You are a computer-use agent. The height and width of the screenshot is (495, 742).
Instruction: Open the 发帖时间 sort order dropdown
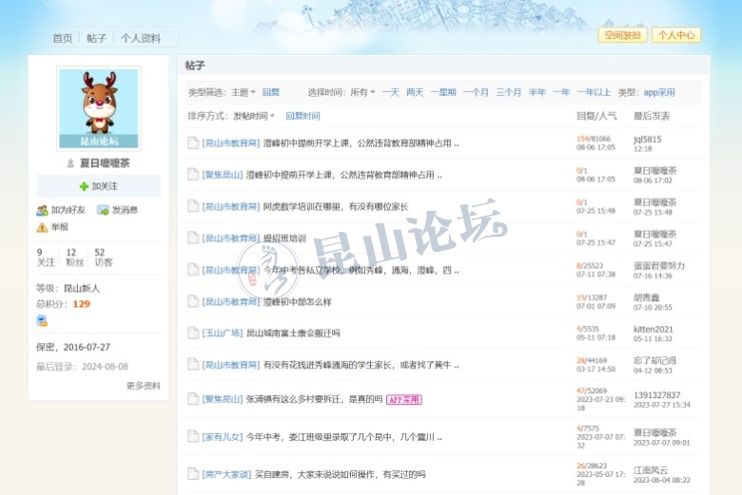pos(254,116)
